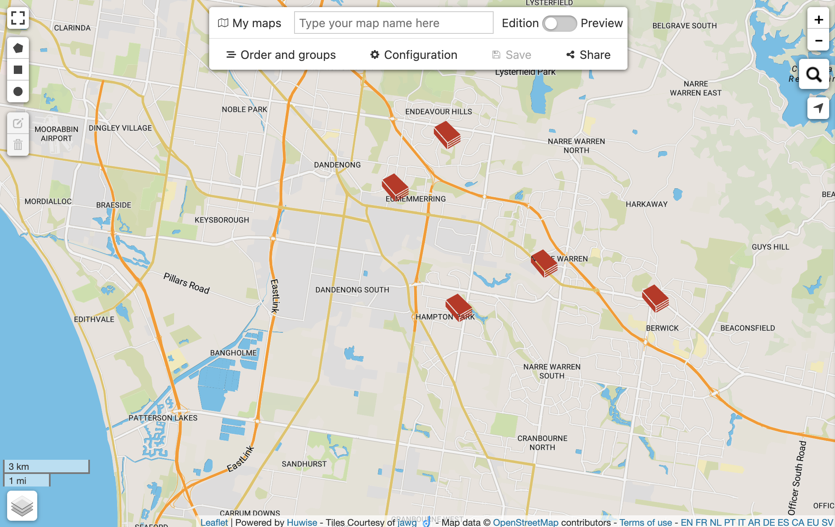Click the locate me arrow icon
Image resolution: width=835 pixels, height=527 pixels.
click(818, 108)
